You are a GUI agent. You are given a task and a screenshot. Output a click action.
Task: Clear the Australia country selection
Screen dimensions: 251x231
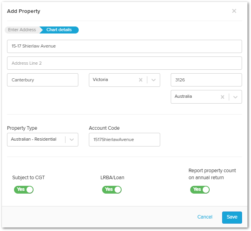(x=222, y=97)
